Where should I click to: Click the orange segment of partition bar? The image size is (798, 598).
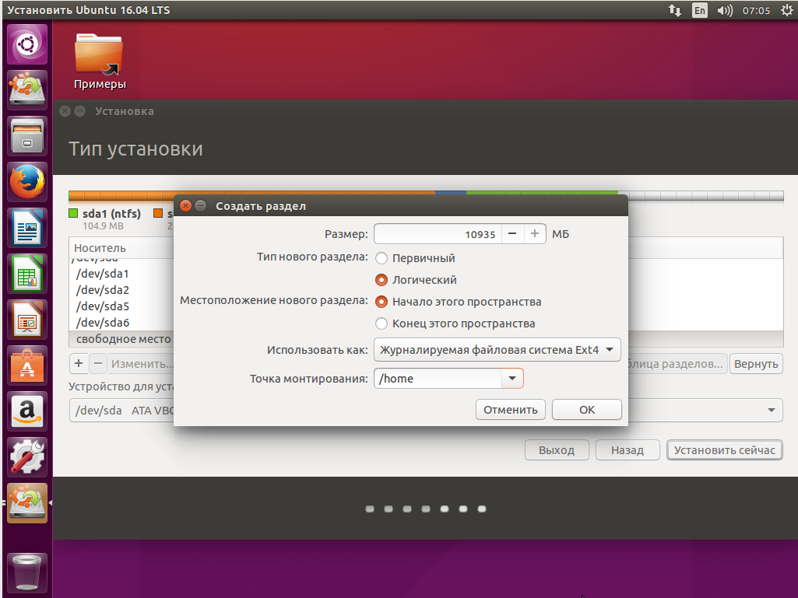252,193
